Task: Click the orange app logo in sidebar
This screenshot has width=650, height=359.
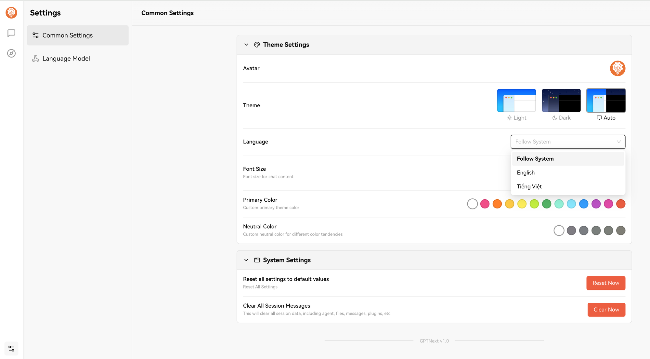Action: 11,13
